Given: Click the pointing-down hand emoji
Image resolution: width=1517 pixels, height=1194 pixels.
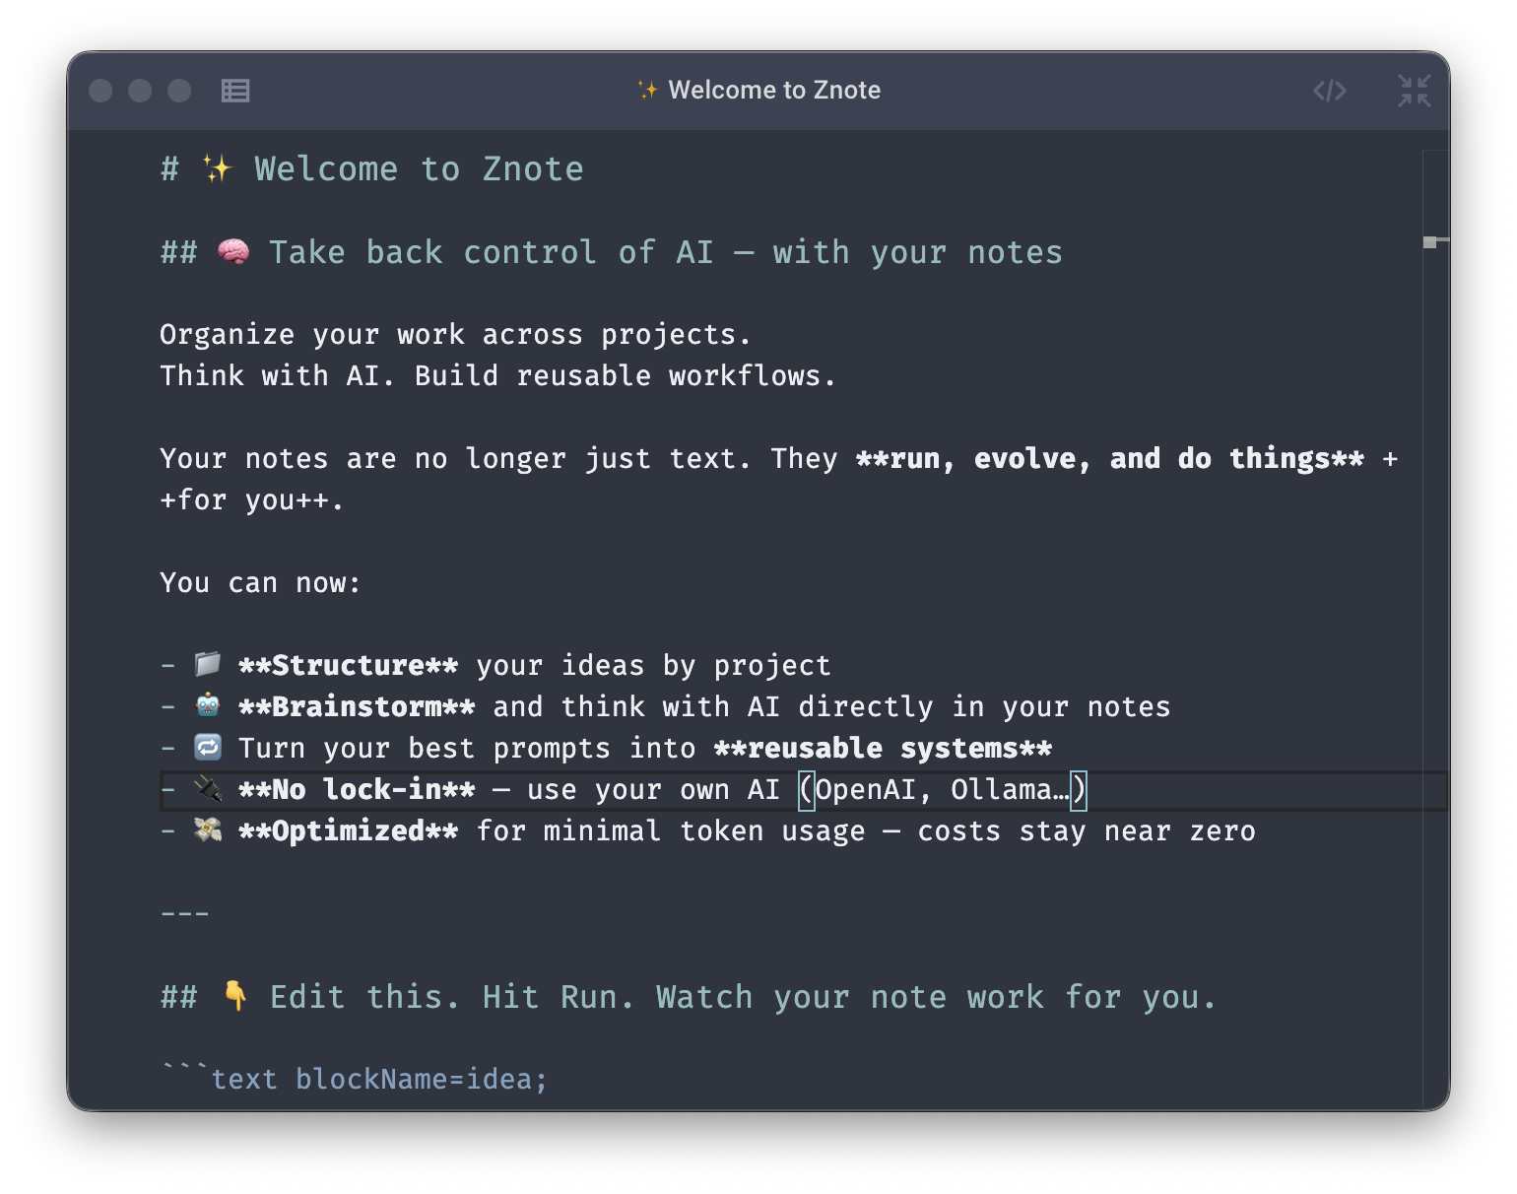Looking at the screenshot, I should (x=234, y=996).
